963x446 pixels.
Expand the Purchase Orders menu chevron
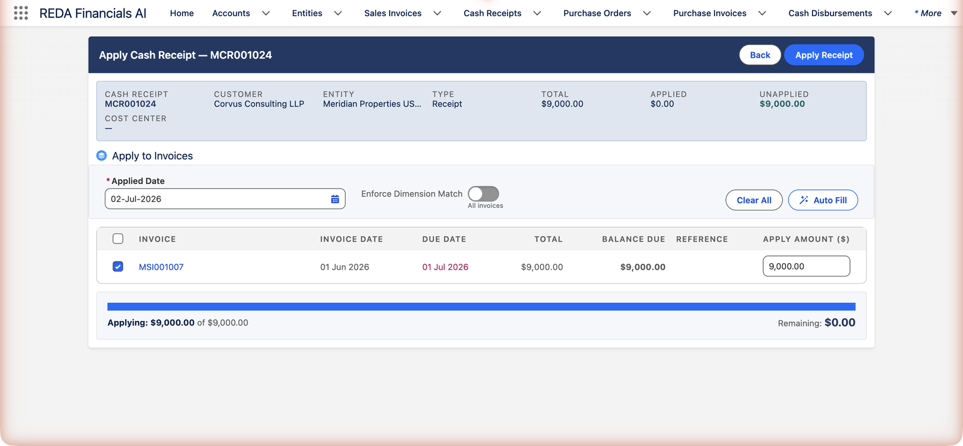pos(647,13)
